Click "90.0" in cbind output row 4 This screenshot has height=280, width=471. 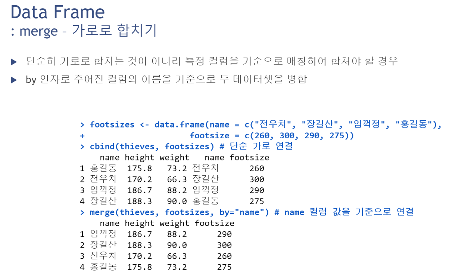click(x=177, y=201)
